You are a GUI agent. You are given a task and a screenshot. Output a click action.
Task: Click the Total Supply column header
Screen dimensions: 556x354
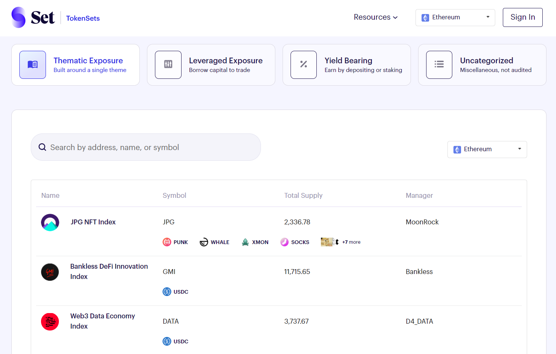click(303, 196)
